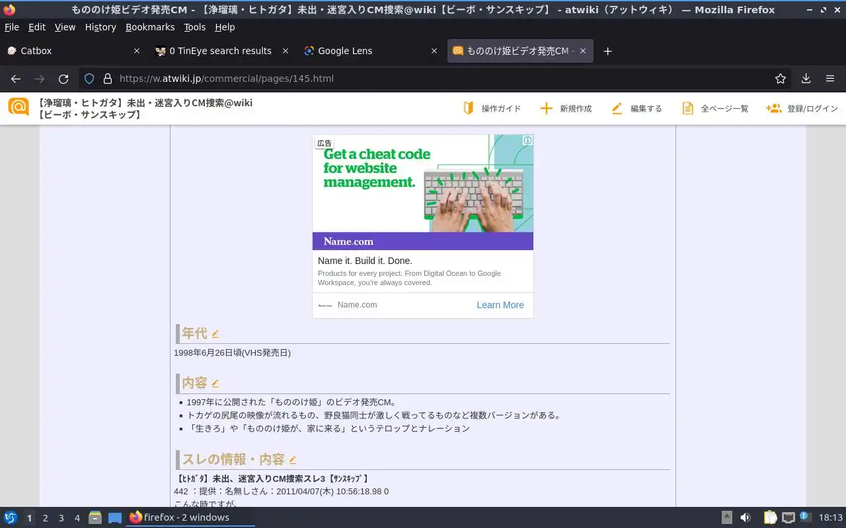Screen dimensions: 846x528
Task: Click the Firefox forward arrow button
Action: 40,79
